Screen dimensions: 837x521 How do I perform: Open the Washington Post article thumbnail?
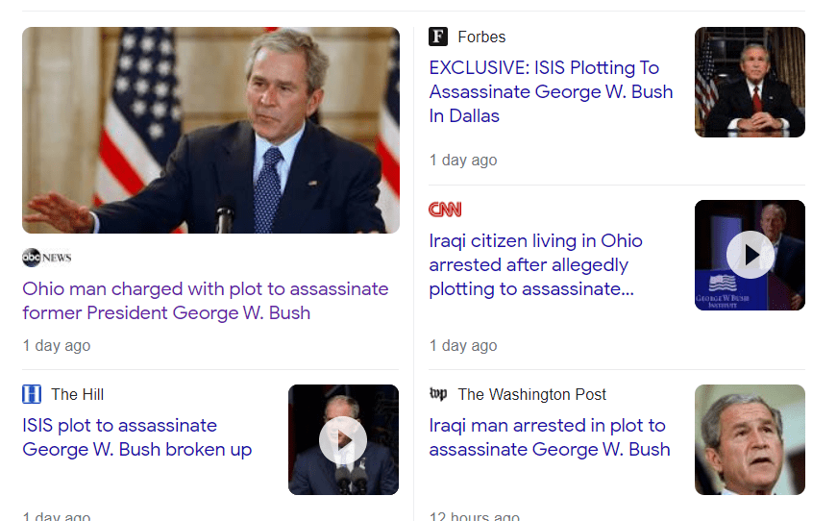pyautogui.click(x=750, y=439)
